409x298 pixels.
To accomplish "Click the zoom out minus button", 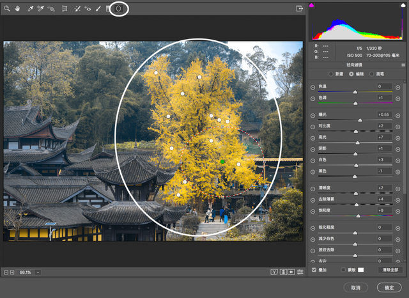I will click(x=6, y=272).
